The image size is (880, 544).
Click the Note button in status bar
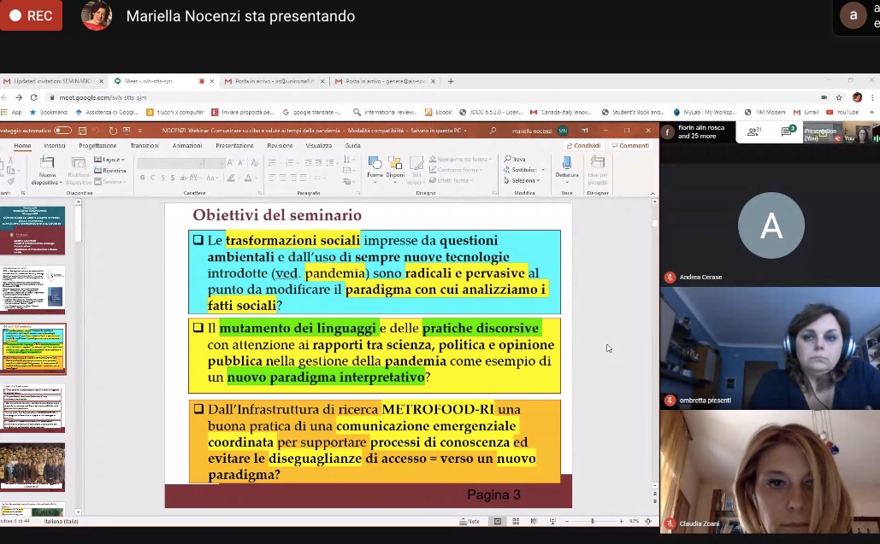470,522
